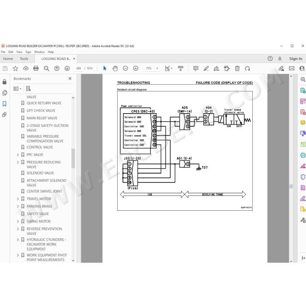Open the bookmarks options dropdown
The height and width of the screenshot is (306, 306).
[x=17, y=89]
